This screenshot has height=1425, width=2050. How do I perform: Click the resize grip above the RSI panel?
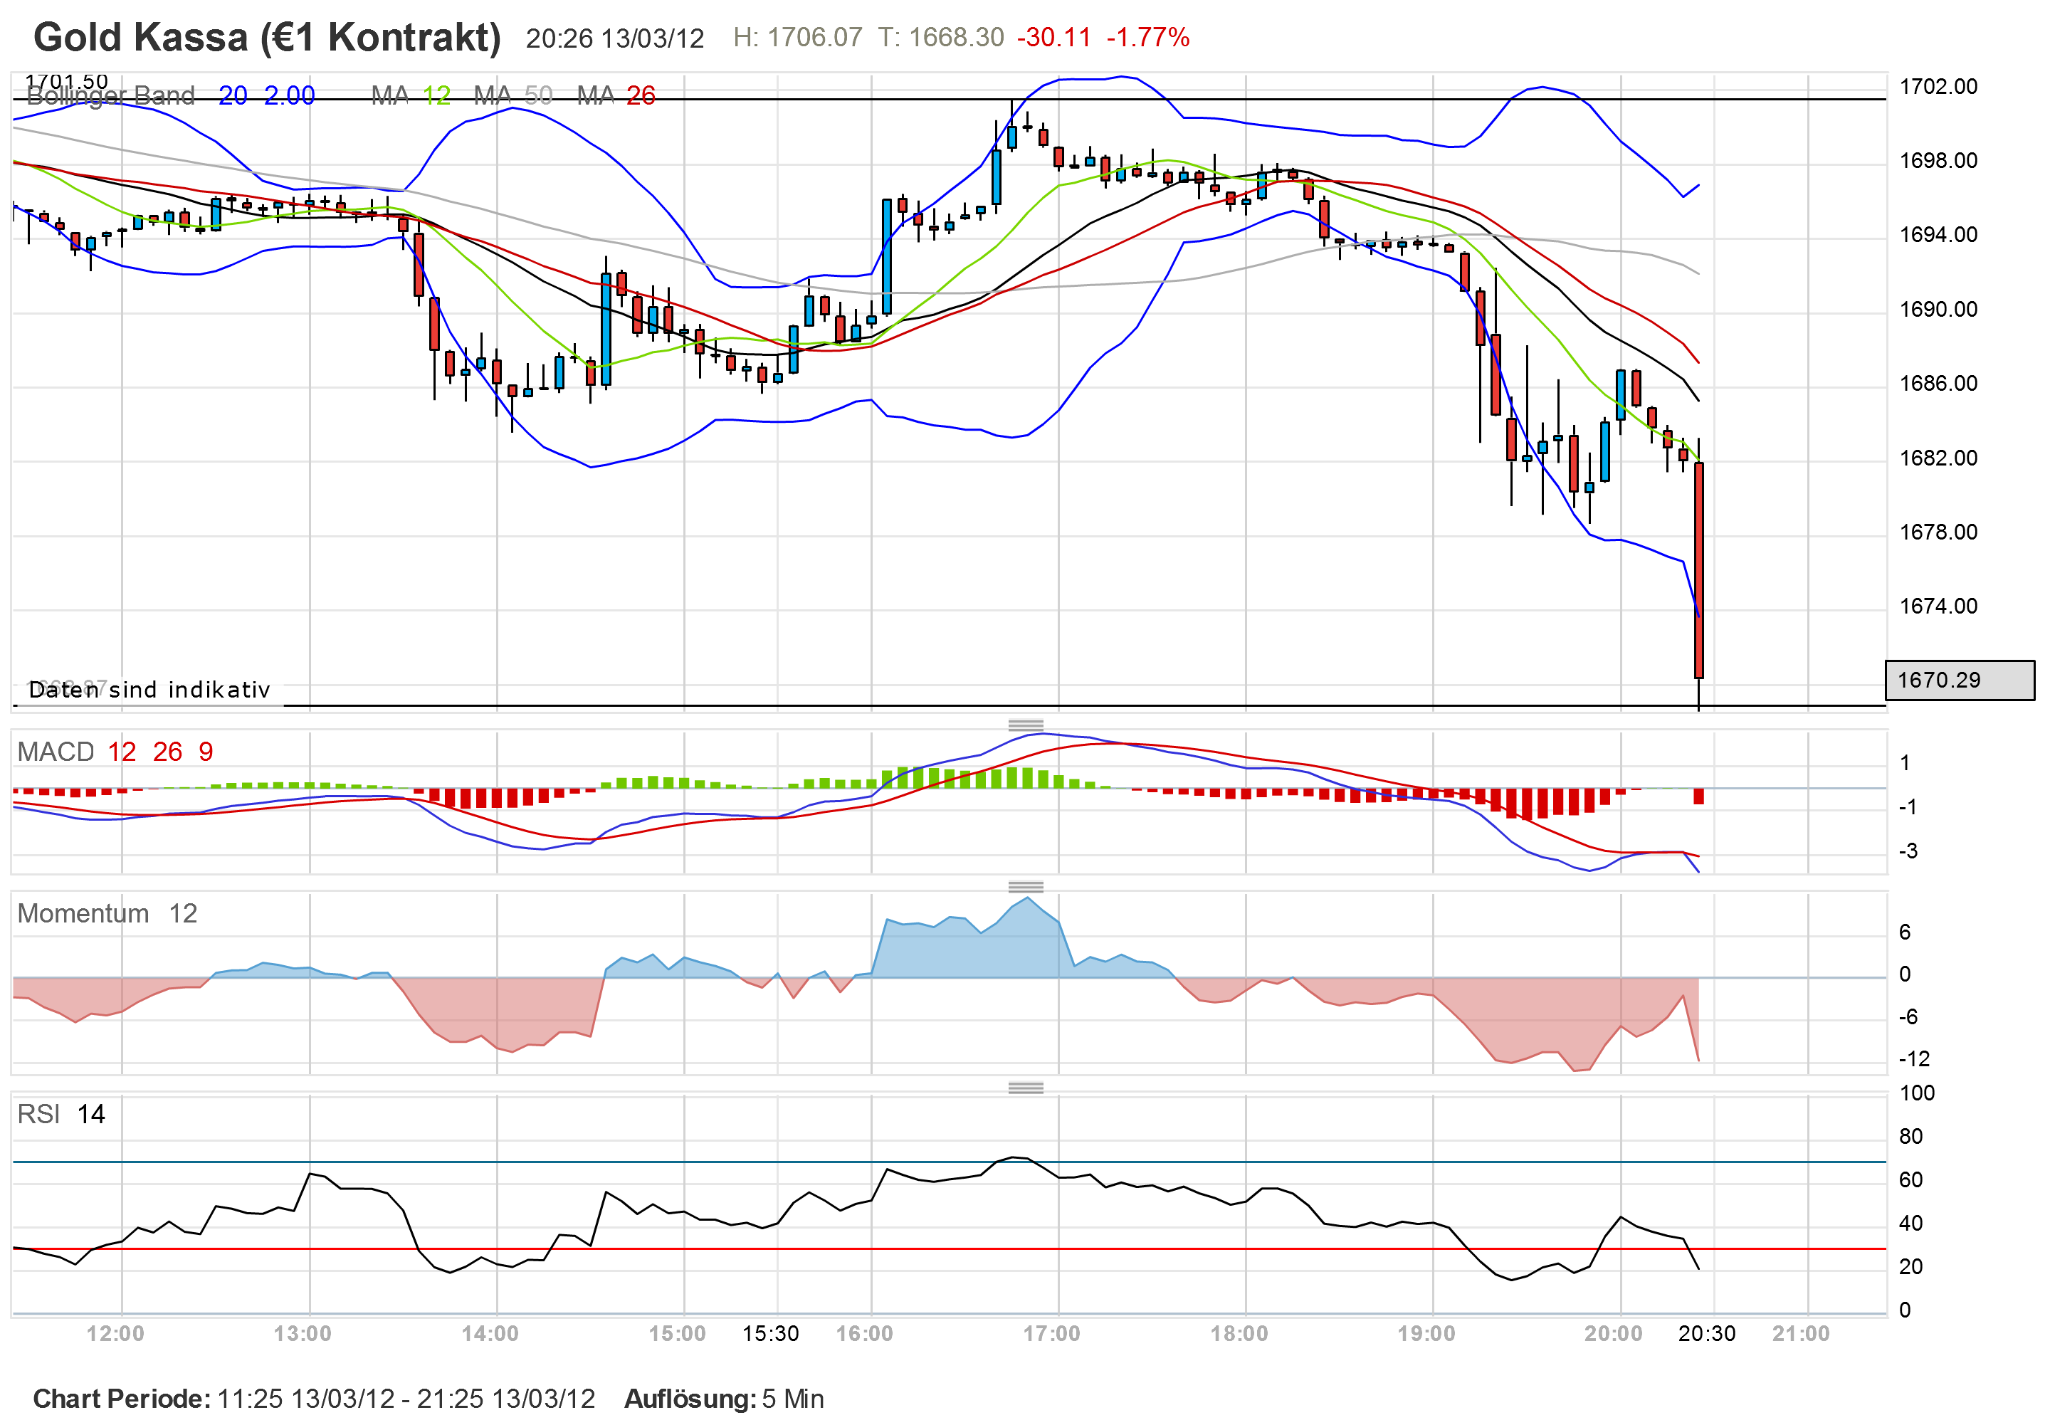pyautogui.click(x=1025, y=1088)
